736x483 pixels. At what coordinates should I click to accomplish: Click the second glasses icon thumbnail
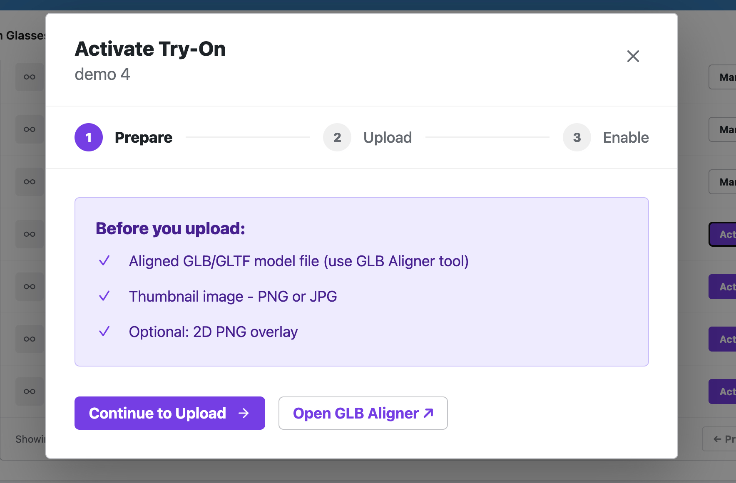30,129
